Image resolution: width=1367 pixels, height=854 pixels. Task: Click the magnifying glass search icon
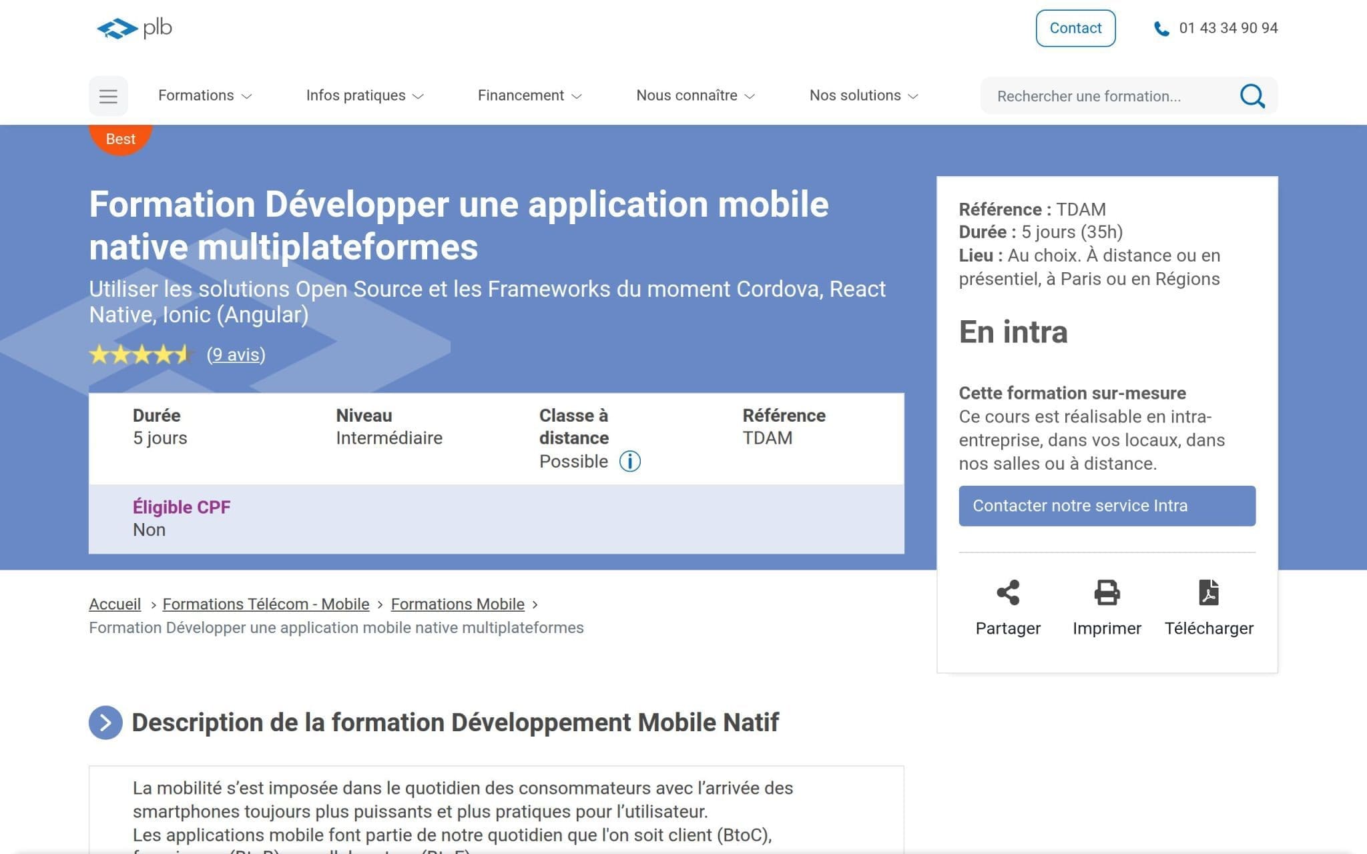(x=1252, y=96)
